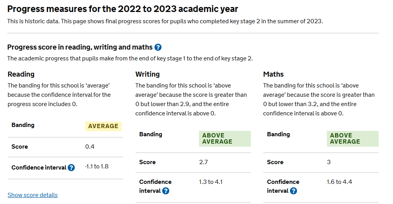Click the Maths score value 3
This screenshot has height=204, width=393.
click(329, 162)
